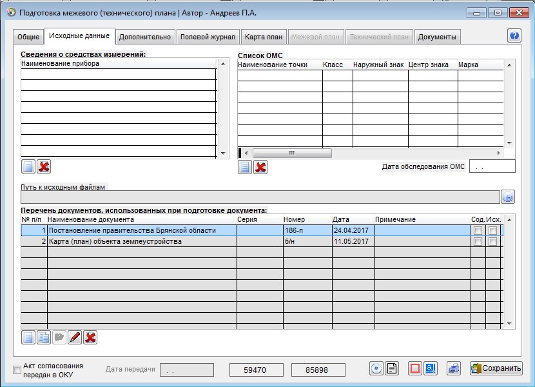
Task: Click the date cell '24.04.2017'
Action: pyautogui.click(x=353, y=230)
